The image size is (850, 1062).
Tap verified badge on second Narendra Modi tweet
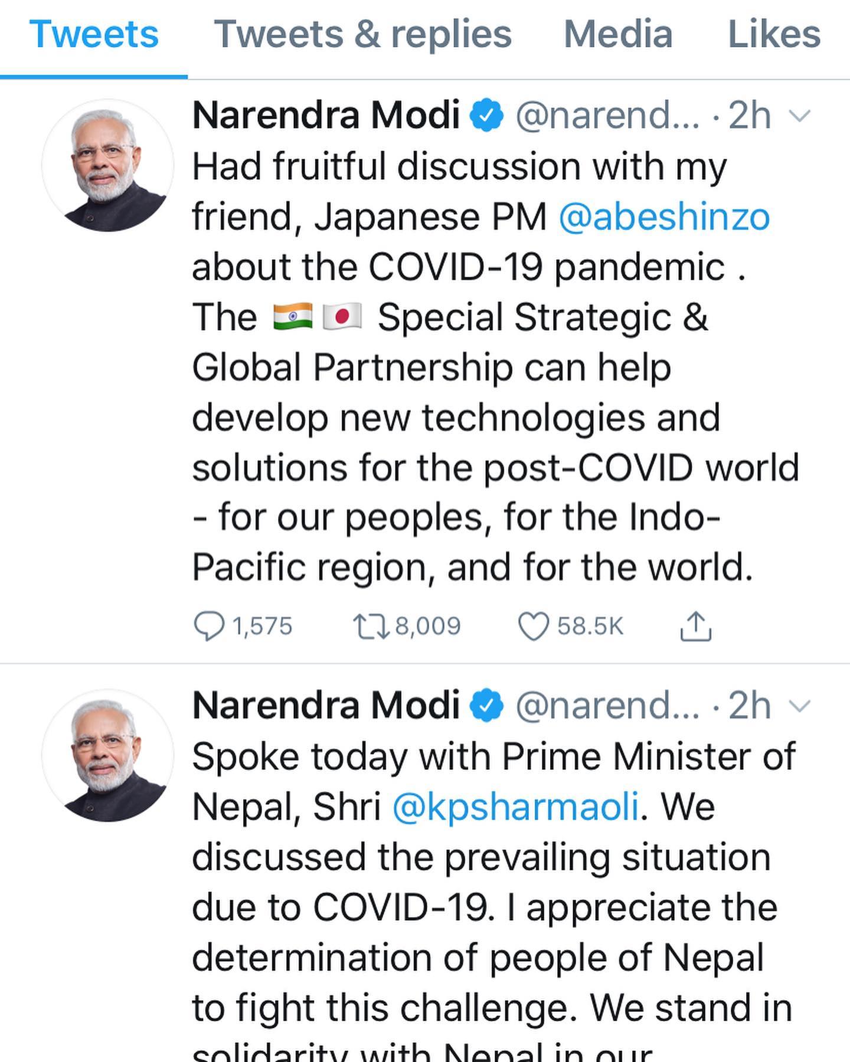[x=486, y=706]
